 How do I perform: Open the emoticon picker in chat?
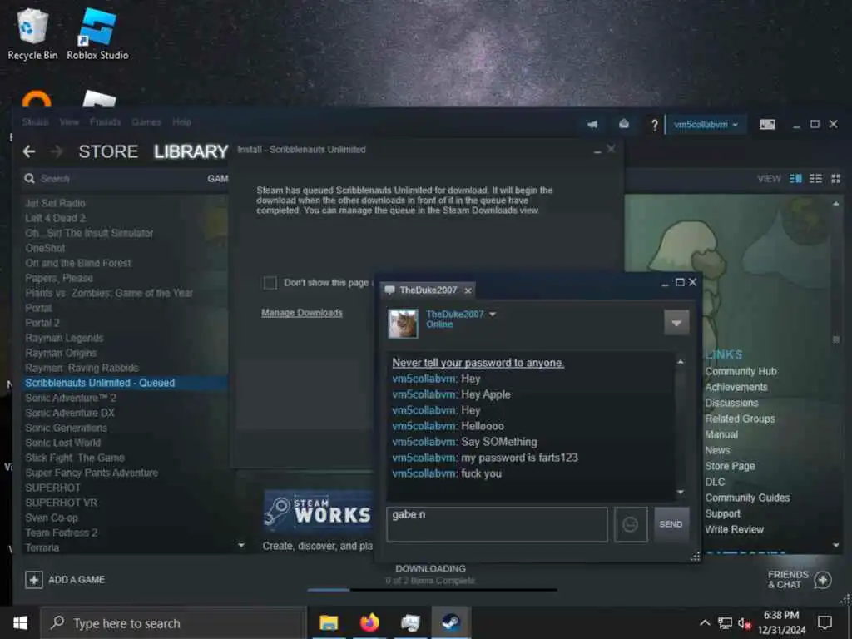[631, 524]
